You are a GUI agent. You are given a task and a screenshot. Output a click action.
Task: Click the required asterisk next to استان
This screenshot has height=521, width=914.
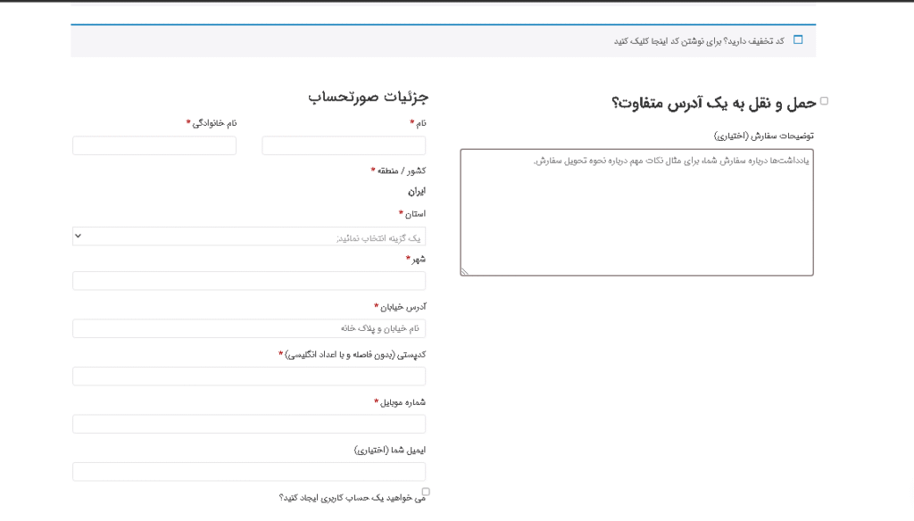point(399,212)
